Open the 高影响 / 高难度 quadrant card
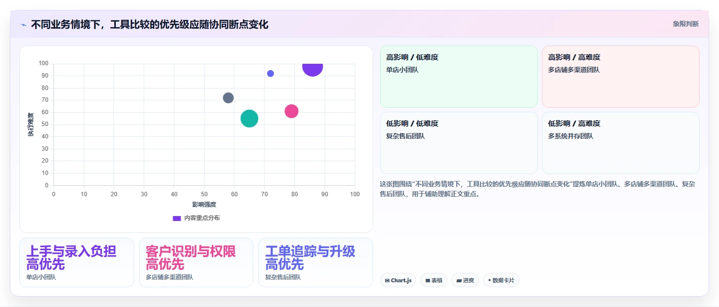The width and height of the screenshot is (719, 307). (621, 77)
